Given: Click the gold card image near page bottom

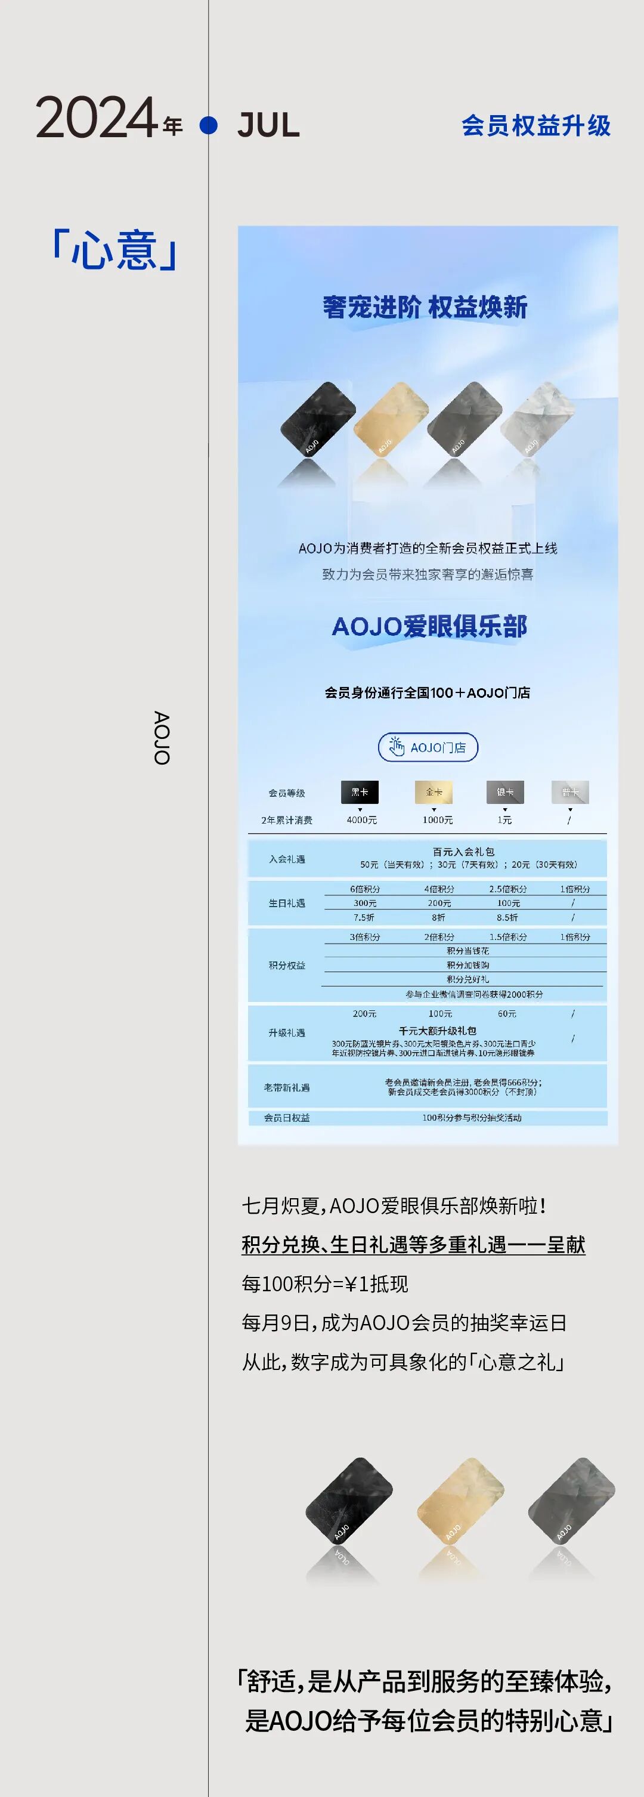Looking at the screenshot, I should point(460,1501).
